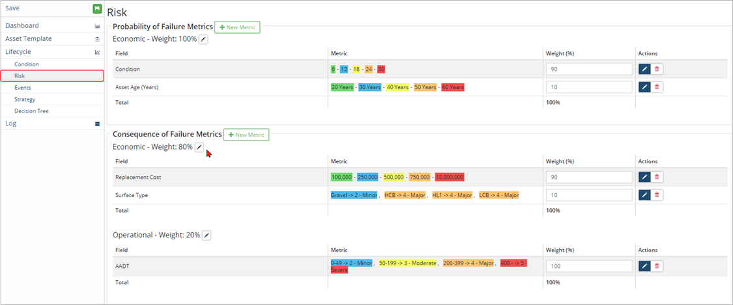Edit Probability Economic weight with pencil
Screen dimensions: 733x305
click(x=203, y=40)
